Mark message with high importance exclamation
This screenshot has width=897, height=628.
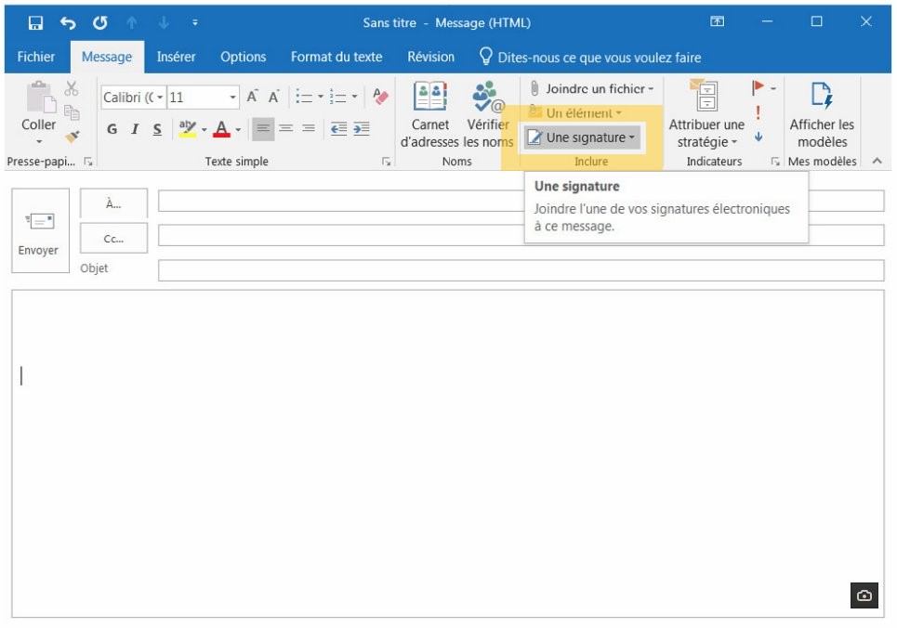(x=758, y=112)
